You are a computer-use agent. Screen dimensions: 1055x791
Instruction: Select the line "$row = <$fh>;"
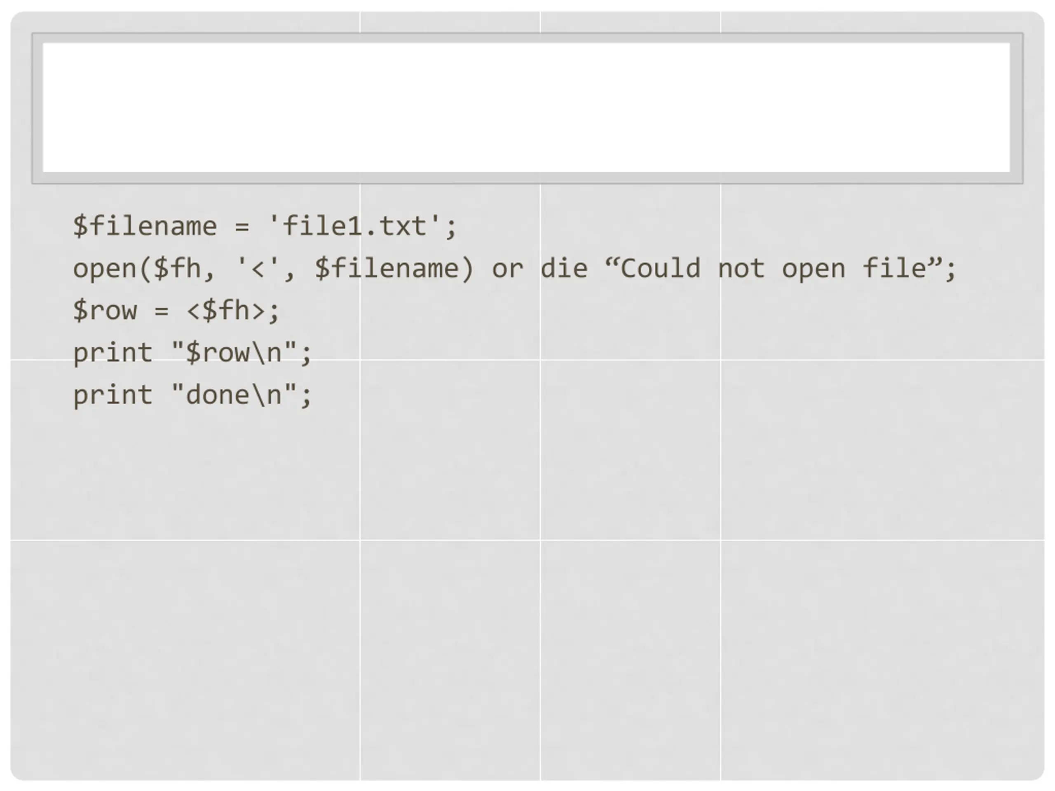pyautogui.click(x=176, y=311)
